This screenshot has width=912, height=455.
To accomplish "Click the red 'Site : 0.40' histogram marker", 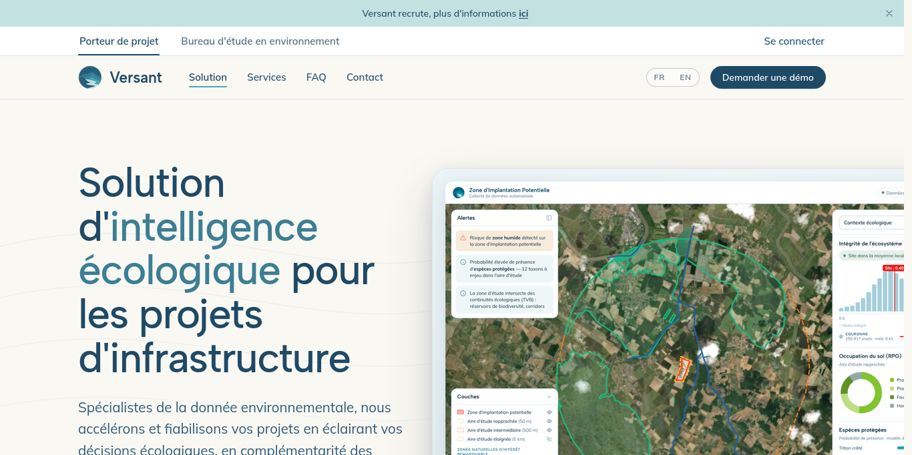I will (x=893, y=268).
